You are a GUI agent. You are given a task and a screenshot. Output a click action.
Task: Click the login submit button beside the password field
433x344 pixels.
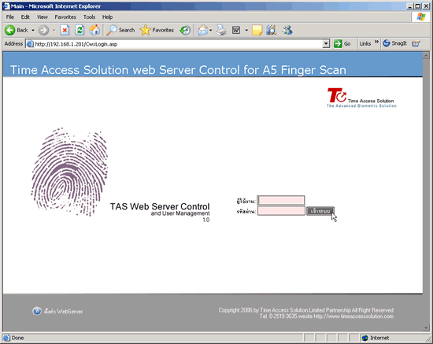click(320, 211)
